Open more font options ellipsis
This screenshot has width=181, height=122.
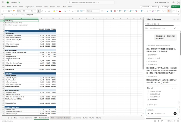point(69,11)
